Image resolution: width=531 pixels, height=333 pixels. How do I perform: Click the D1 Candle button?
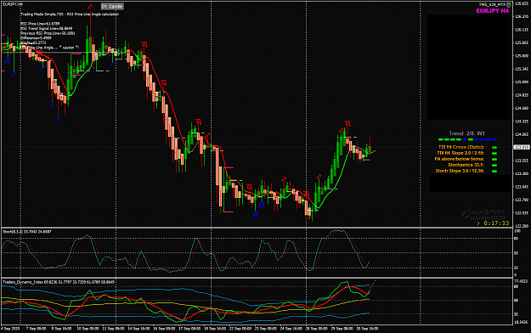click(x=112, y=7)
